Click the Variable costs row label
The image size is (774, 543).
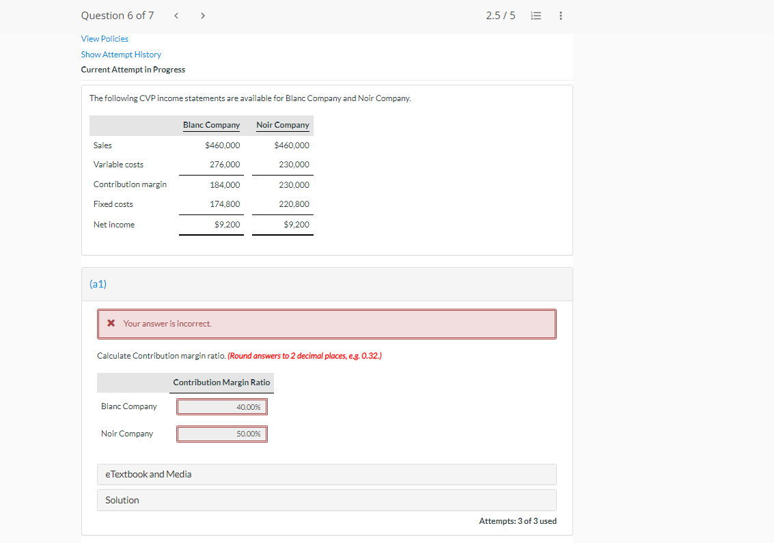tap(118, 165)
